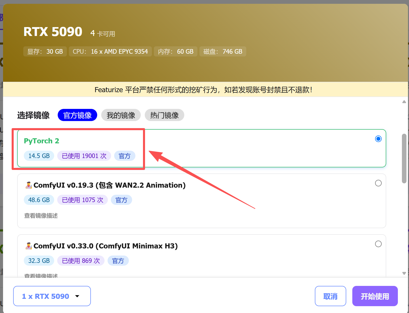Click the image list scrollbar thumb

pyautogui.click(x=404, y=159)
